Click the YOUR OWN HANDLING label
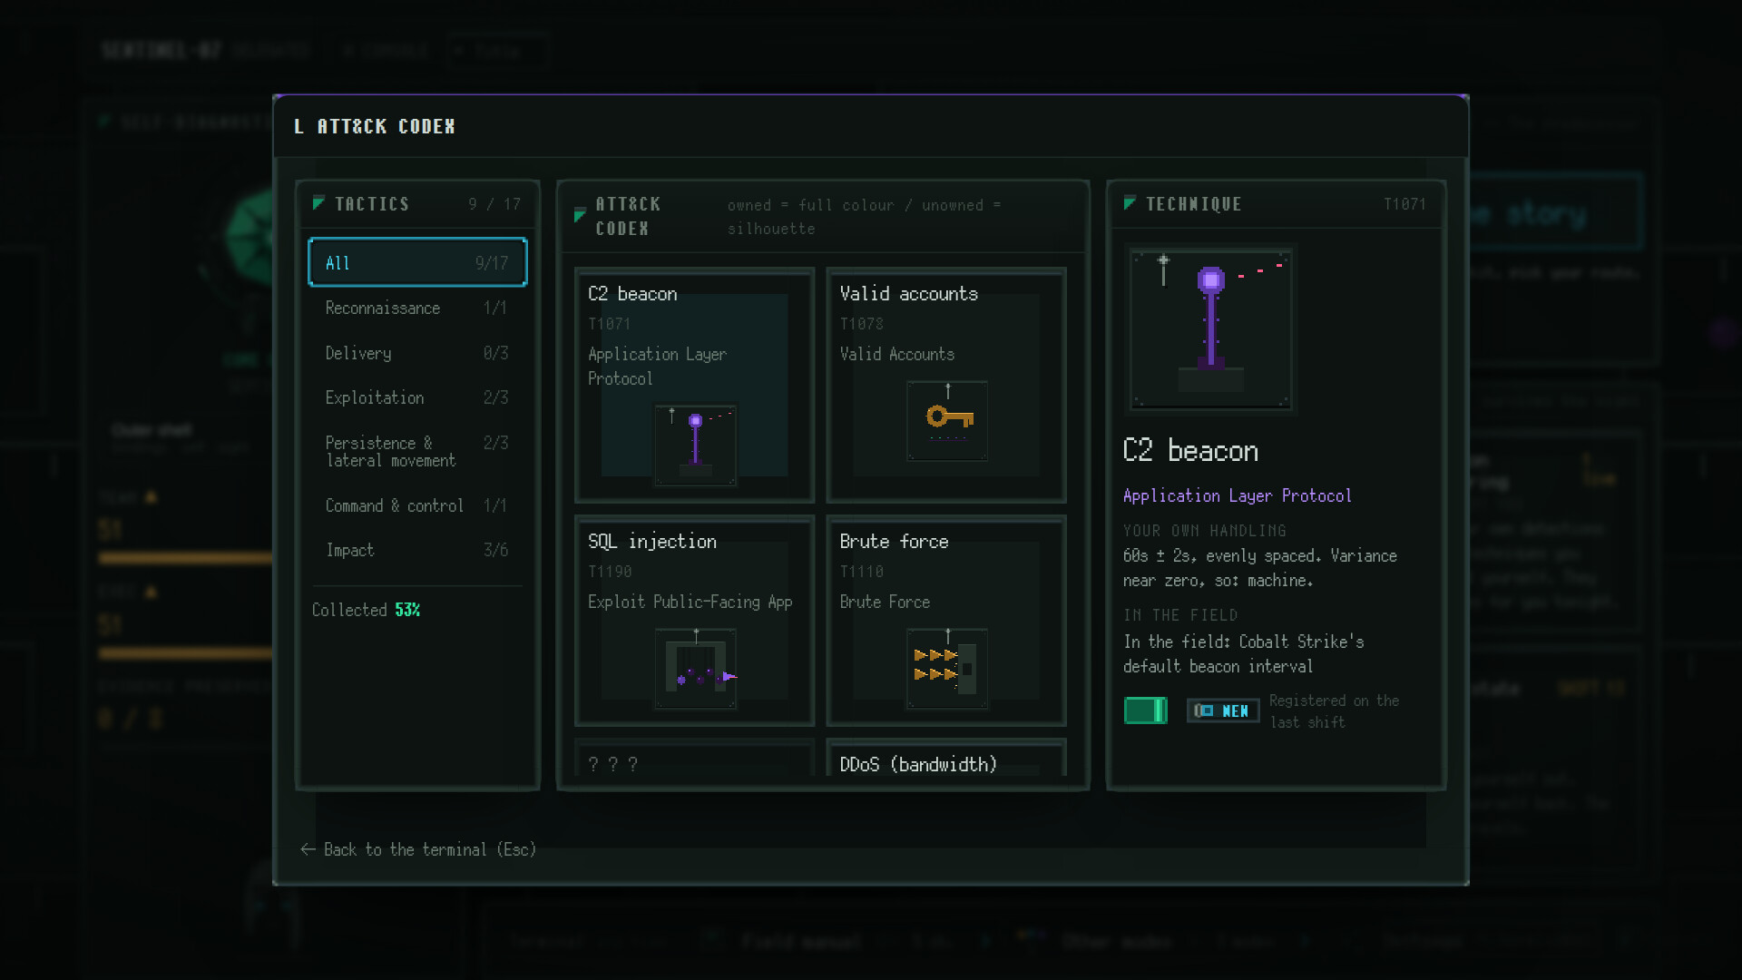The width and height of the screenshot is (1742, 980). click(1205, 531)
